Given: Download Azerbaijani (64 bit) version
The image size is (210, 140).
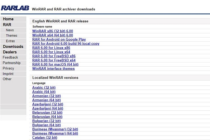Looking at the screenshot, I should (48, 108).
